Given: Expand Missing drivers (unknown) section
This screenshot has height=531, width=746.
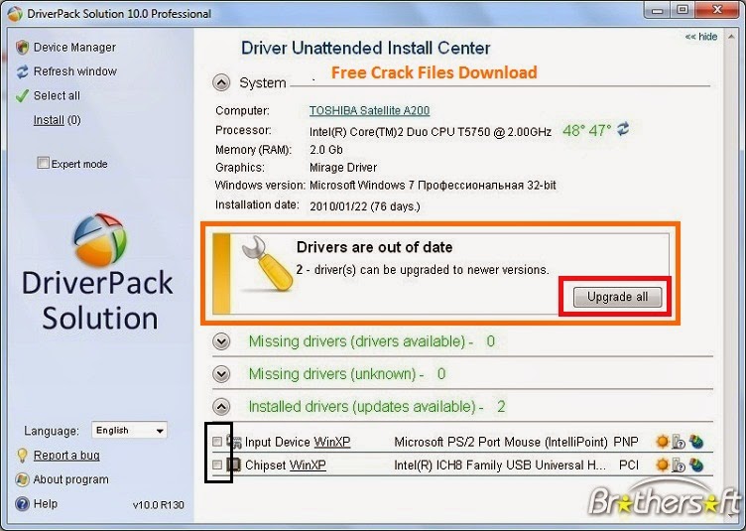Looking at the screenshot, I should coord(221,374).
